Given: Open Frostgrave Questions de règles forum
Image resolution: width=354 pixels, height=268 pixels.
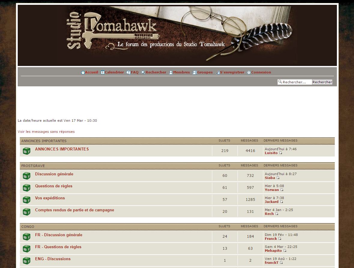Looking at the screenshot, I should click(53, 186).
